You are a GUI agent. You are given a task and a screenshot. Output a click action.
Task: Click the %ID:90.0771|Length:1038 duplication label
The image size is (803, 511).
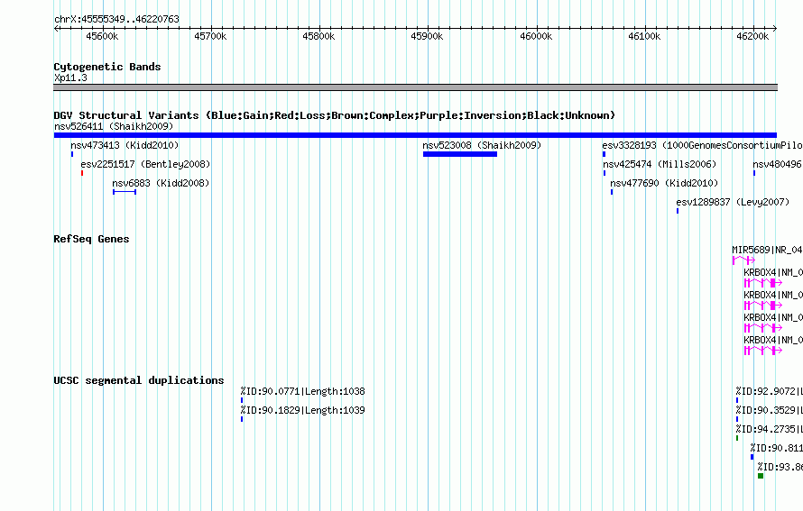click(x=302, y=391)
